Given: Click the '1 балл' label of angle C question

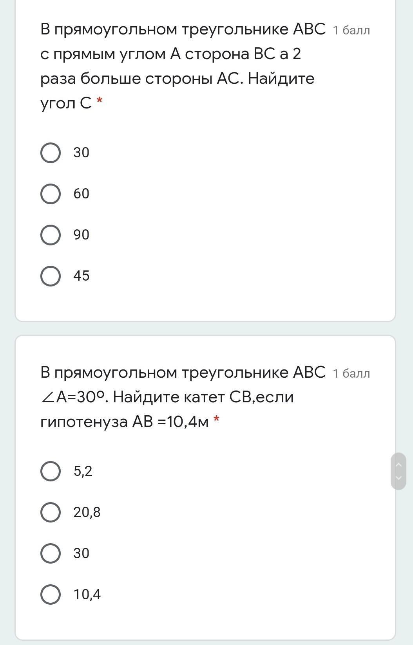Looking at the screenshot, I should [x=351, y=30].
